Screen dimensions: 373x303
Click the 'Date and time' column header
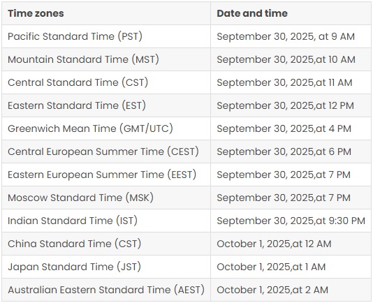tap(291, 13)
